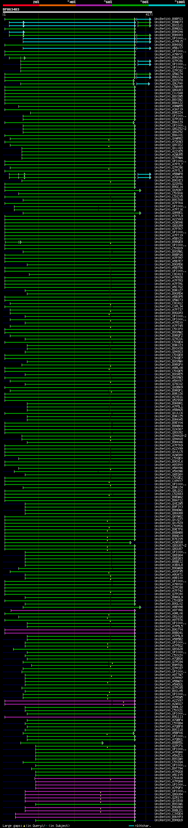This screenshot has width=188, height=828.
Task: Open hit UniRef100_B9IDJ1
Action: (x=169, y=25)
